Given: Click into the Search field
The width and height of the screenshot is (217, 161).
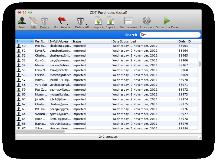Looking at the screenshot, I should tap(170, 35).
